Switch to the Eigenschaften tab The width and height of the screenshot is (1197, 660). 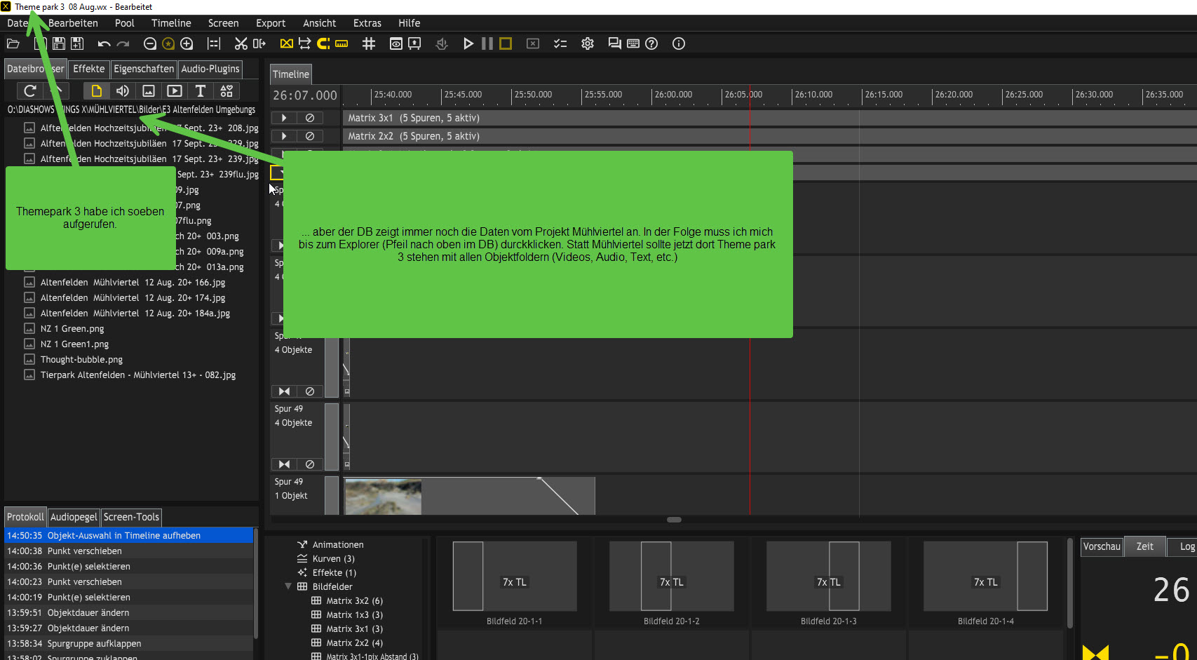coord(144,69)
